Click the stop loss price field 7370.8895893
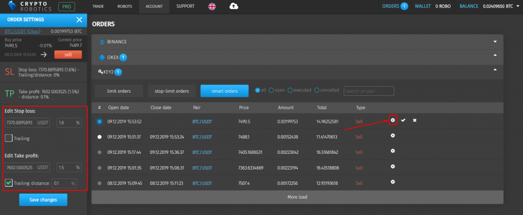Image resolution: width=523 pixels, height=215 pixels. point(28,122)
